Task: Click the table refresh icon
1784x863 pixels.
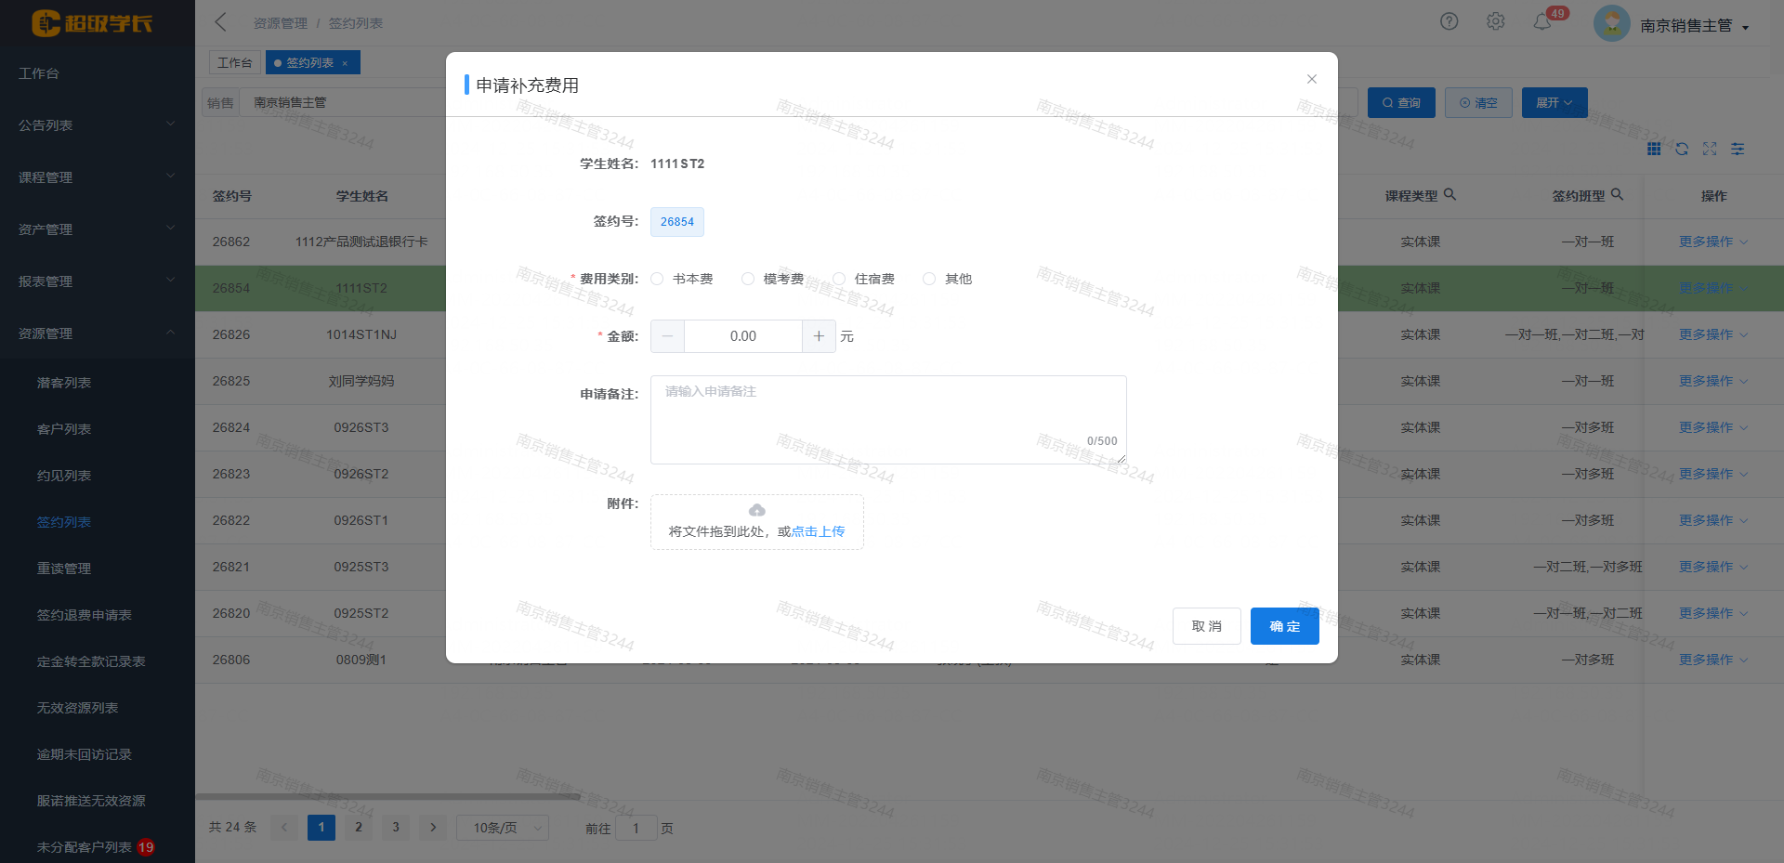Action: pyautogui.click(x=1682, y=149)
